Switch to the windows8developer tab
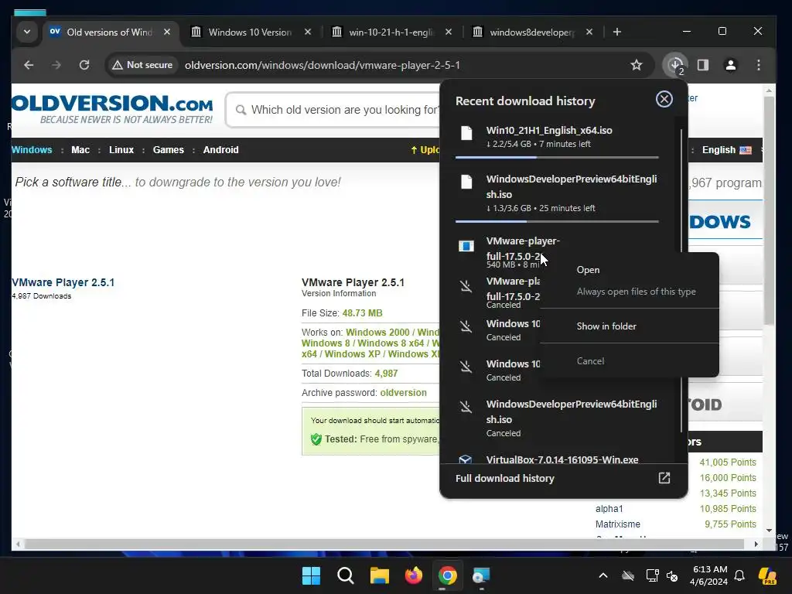The image size is (792, 594). coord(532,32)
